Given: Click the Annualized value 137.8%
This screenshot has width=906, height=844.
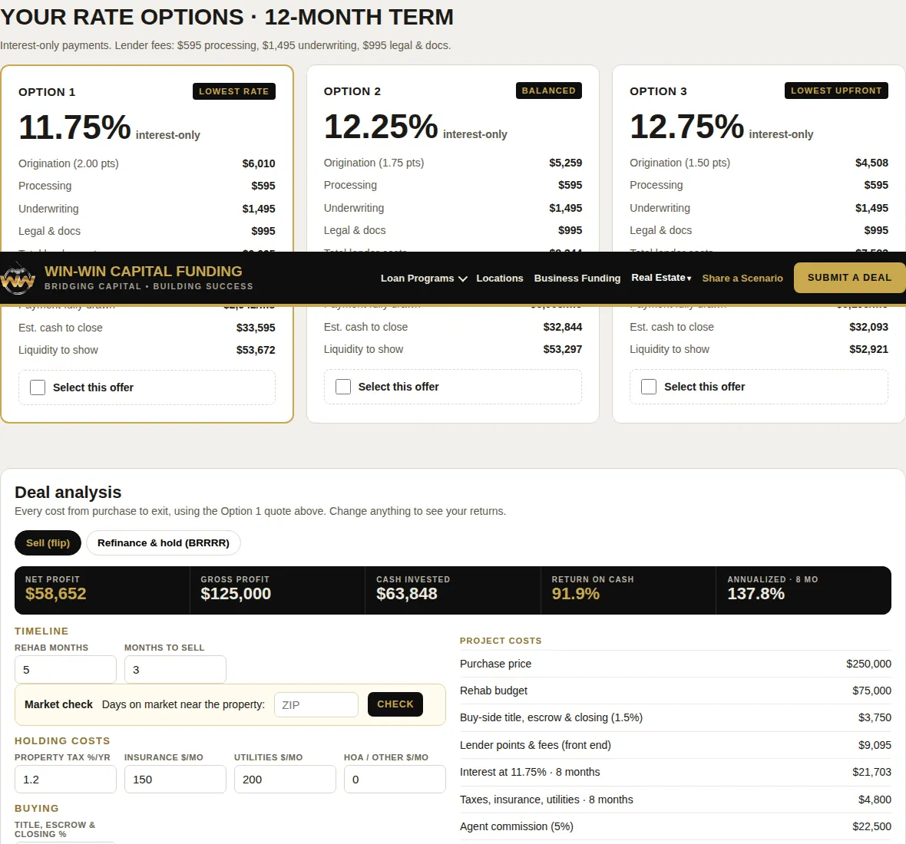Looking at the screenshot, I should 756,593.
